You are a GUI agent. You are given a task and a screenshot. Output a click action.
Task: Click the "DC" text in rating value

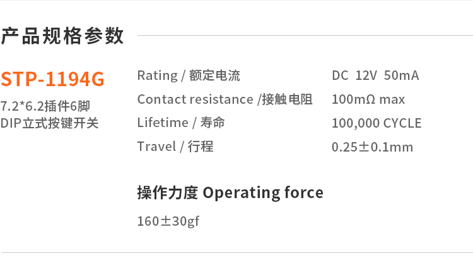tap(340, 76)
